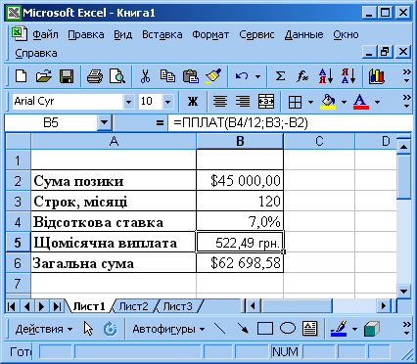Cut selection with scissors icon
The width and height of the screenshot is (417, 364).
[145, 76]
